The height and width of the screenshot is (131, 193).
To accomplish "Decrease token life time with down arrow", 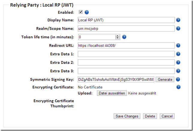I will pyautogui.click(x=117, y=38).
